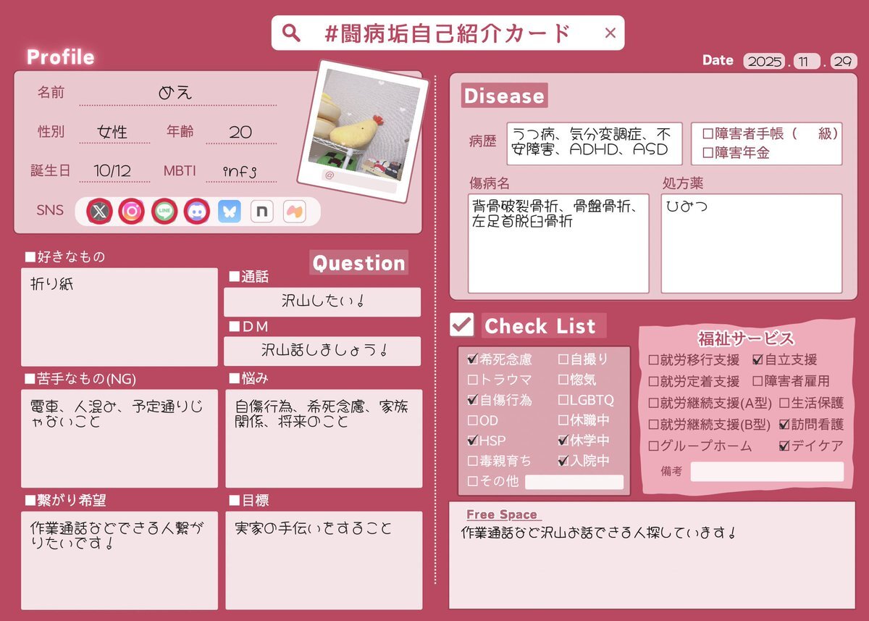
Task: Check the グループホーム checkbox
Action: click(653, 446)
